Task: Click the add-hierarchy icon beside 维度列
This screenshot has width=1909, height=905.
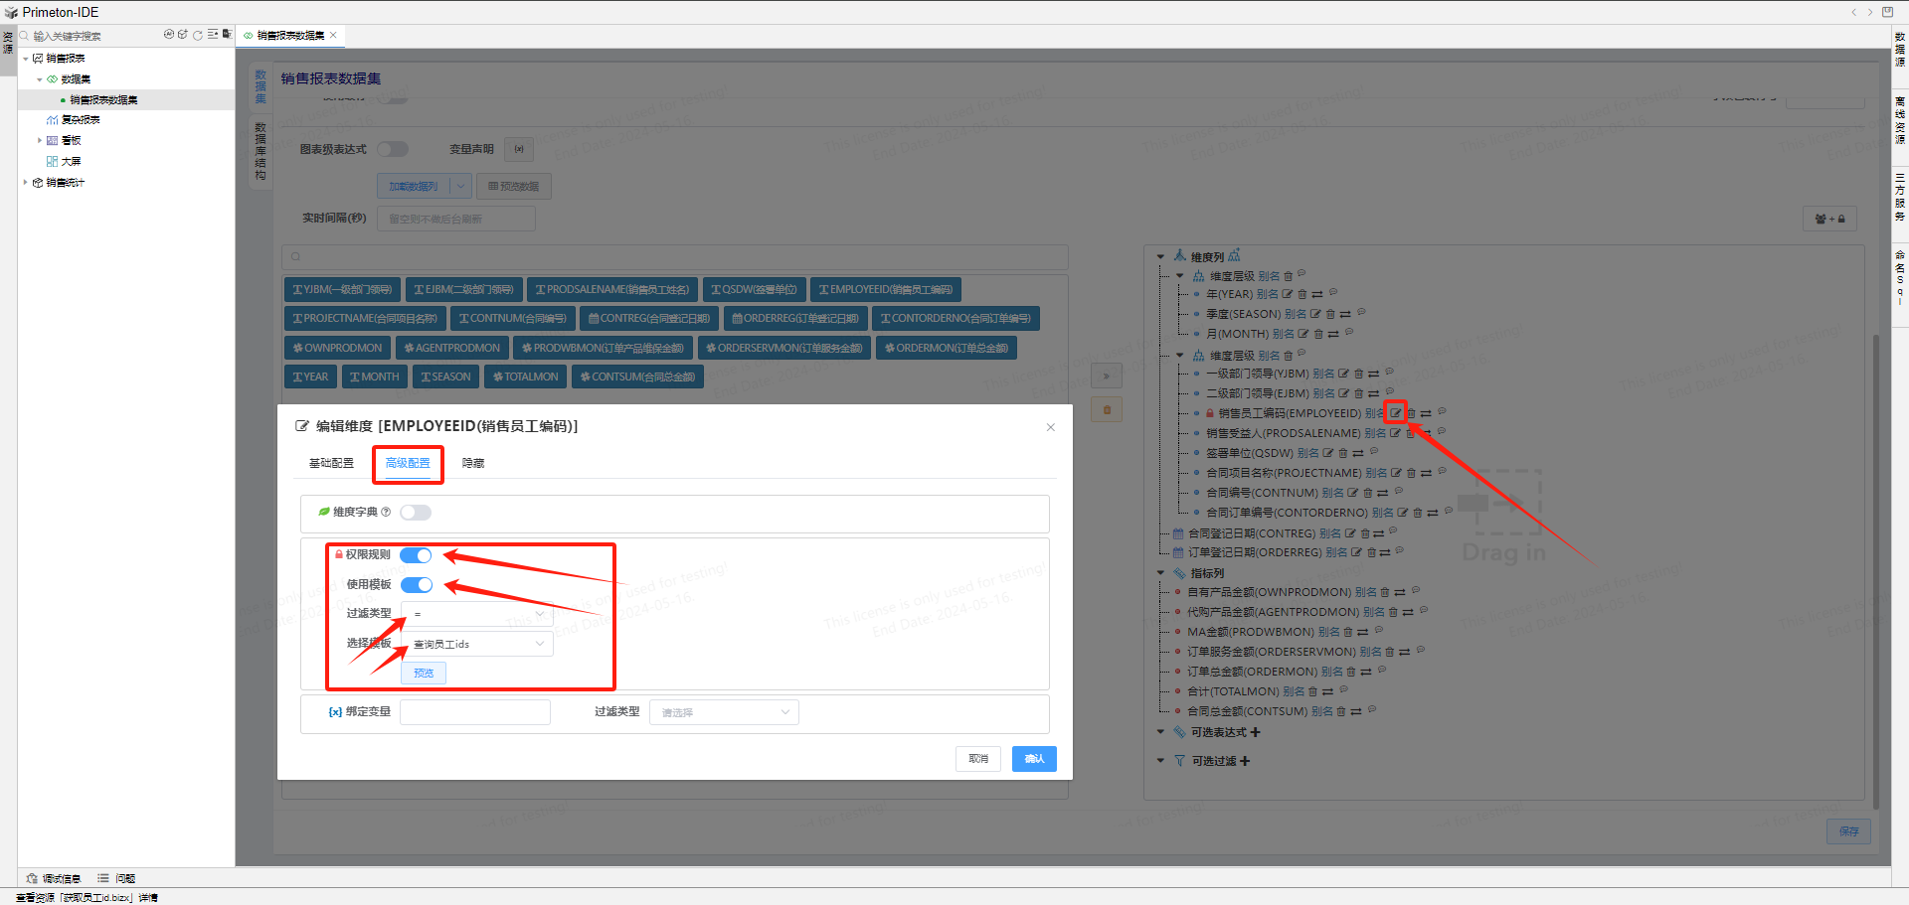Action: click(1234, 256)
